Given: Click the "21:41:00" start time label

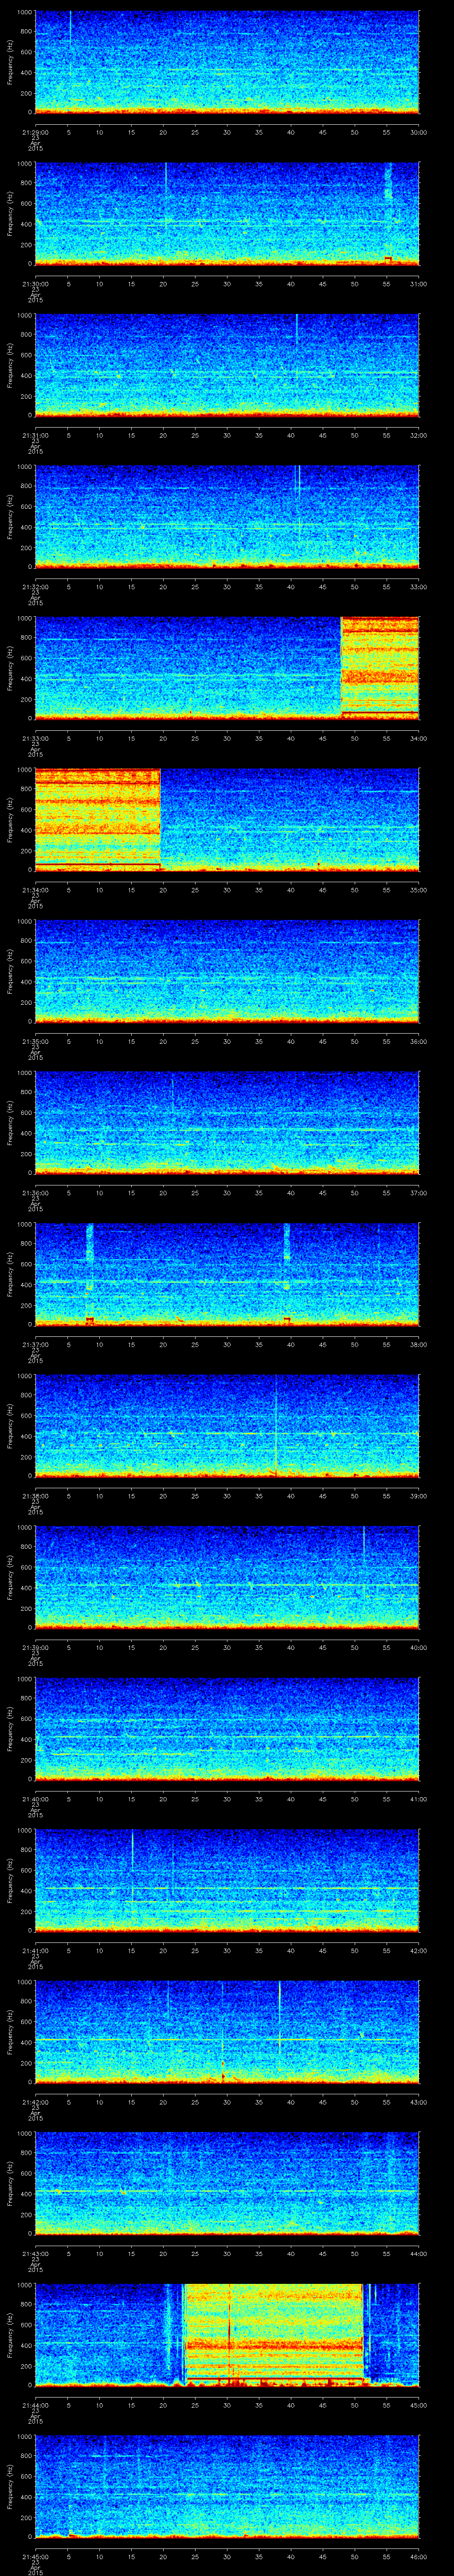Looking at the screenshot, I should coord(35,1950).
